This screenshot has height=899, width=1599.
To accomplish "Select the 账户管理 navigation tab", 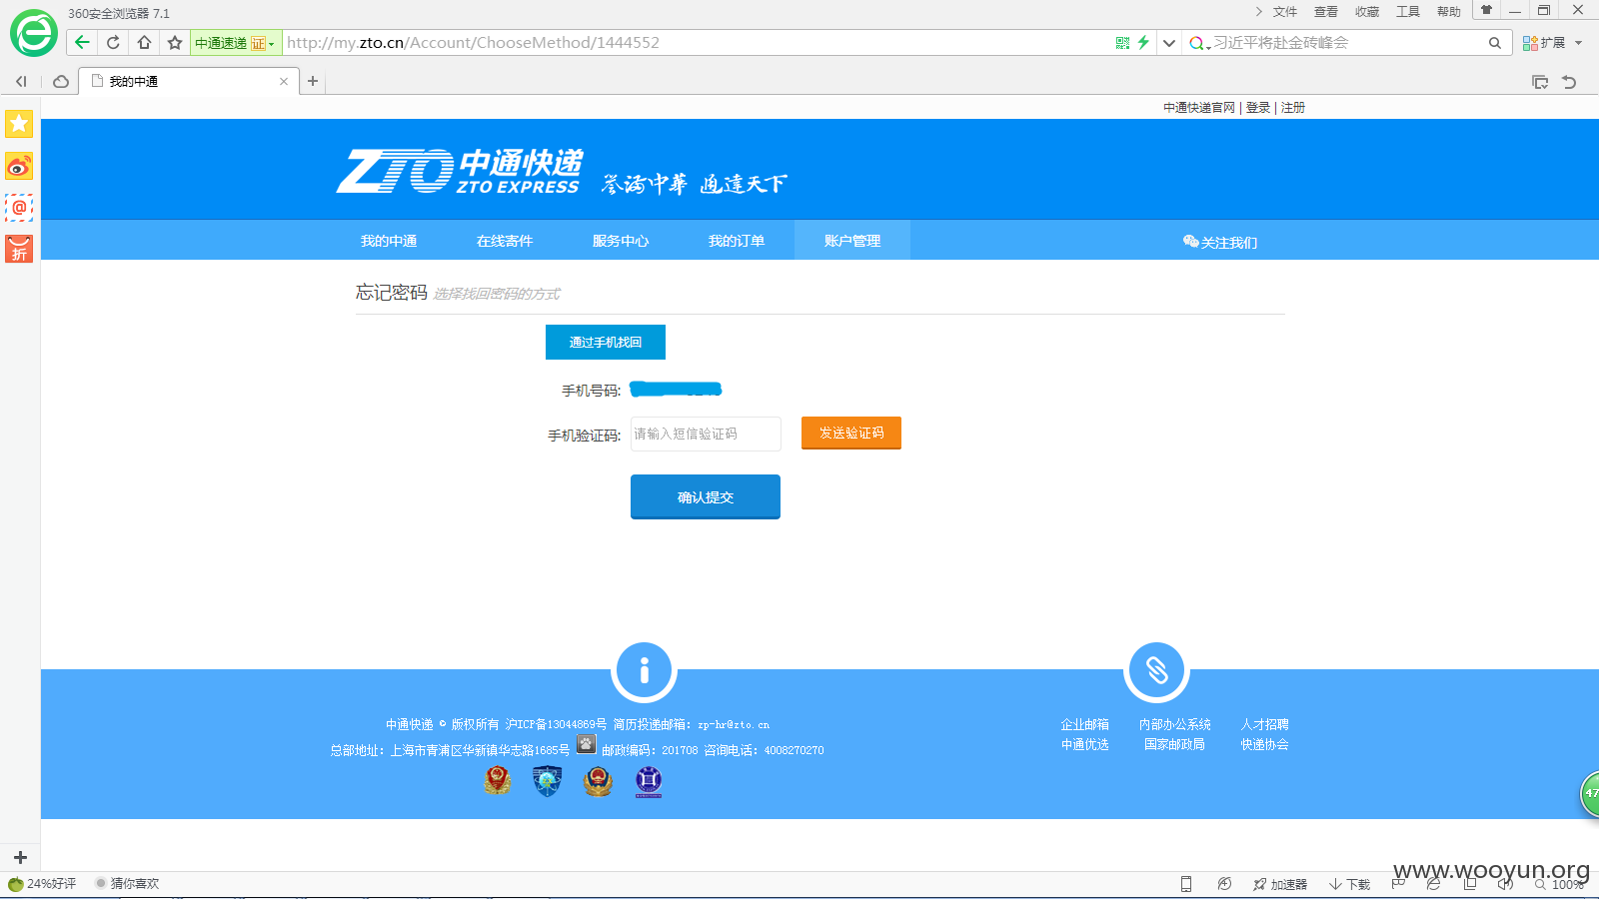I will pyautogui.click(x=852, y=241).
